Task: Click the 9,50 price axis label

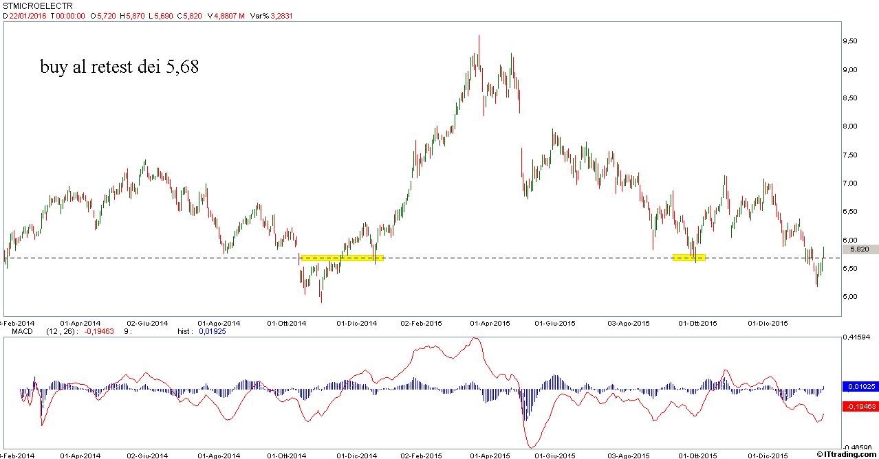Action: point(850,41)
